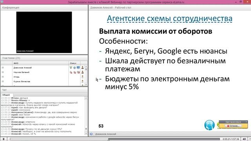
Task: Click the participant avatar icon for Игорь
Action: point(82,77)
